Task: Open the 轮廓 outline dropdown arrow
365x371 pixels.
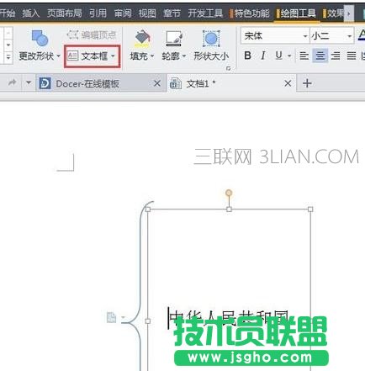Action: pos(184,56)
